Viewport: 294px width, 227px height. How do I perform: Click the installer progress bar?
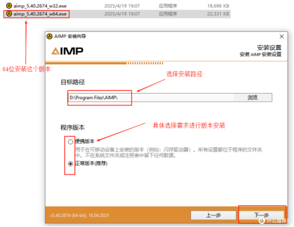105,63
